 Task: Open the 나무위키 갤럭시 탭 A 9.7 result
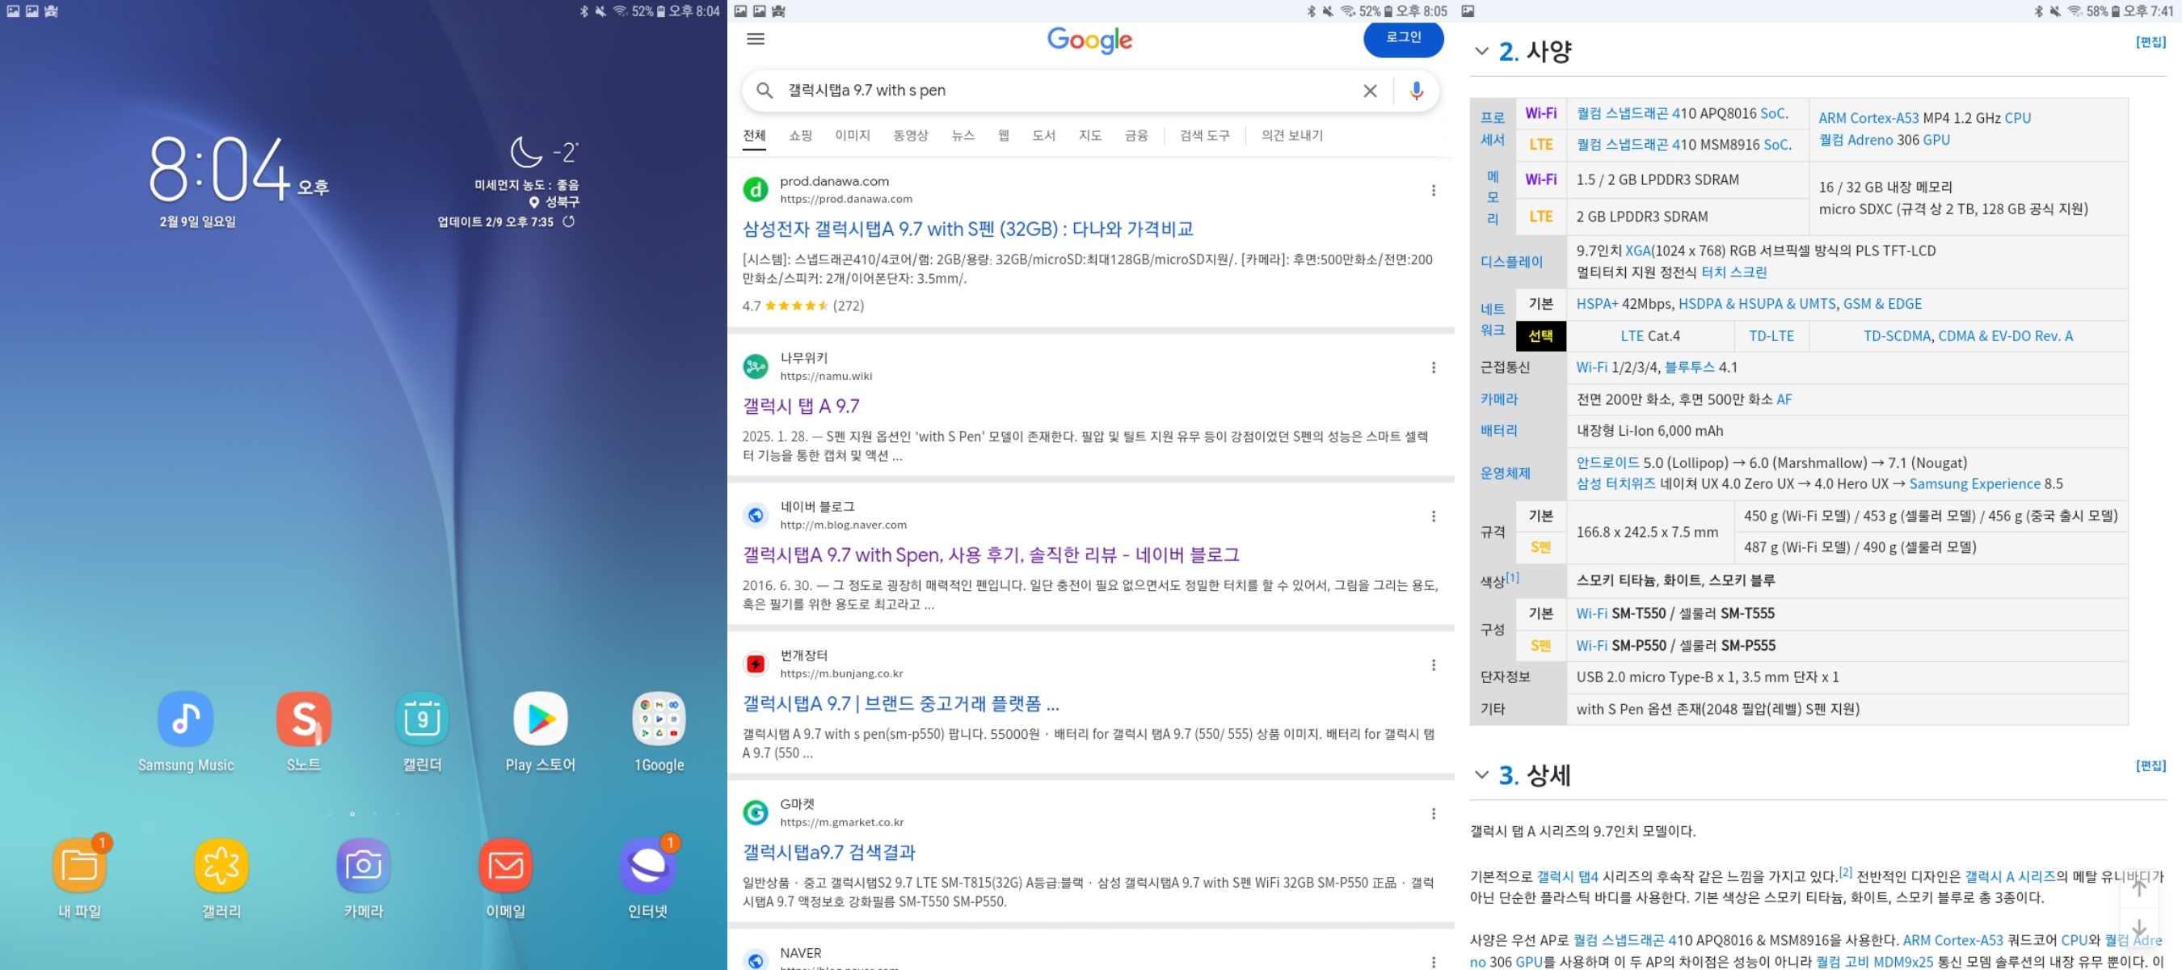pos(802,406)
